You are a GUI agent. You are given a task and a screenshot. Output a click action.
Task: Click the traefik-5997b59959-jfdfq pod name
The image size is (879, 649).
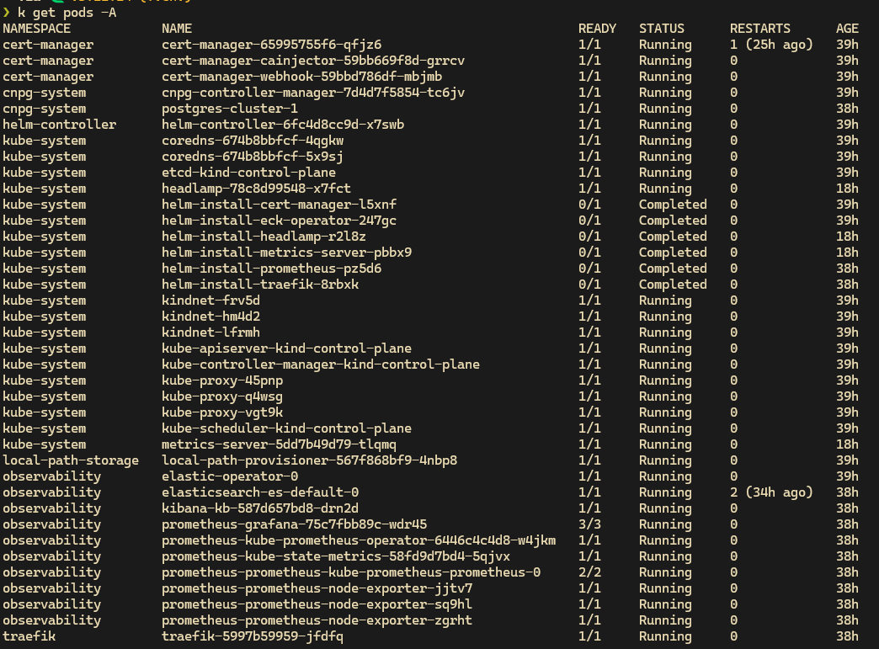(253, 636)
